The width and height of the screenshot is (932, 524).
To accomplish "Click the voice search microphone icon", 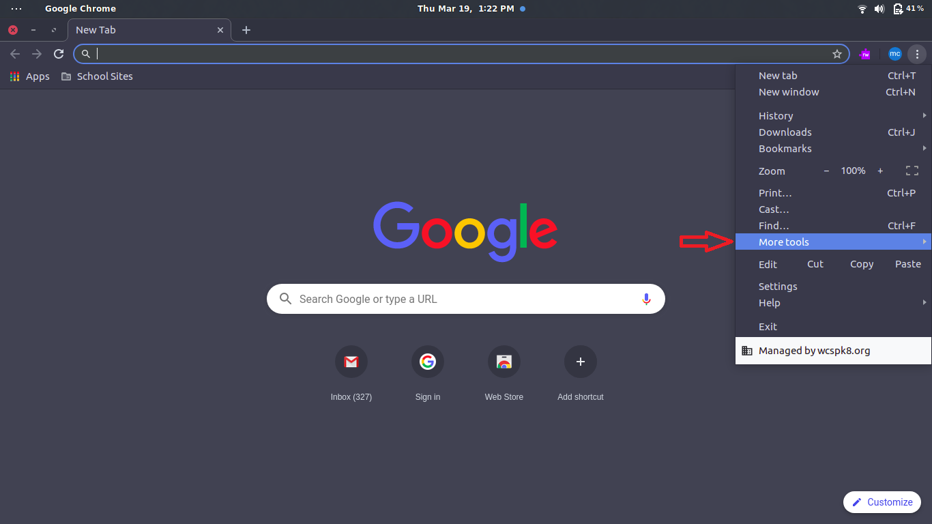I will click(x=646, y=299).
